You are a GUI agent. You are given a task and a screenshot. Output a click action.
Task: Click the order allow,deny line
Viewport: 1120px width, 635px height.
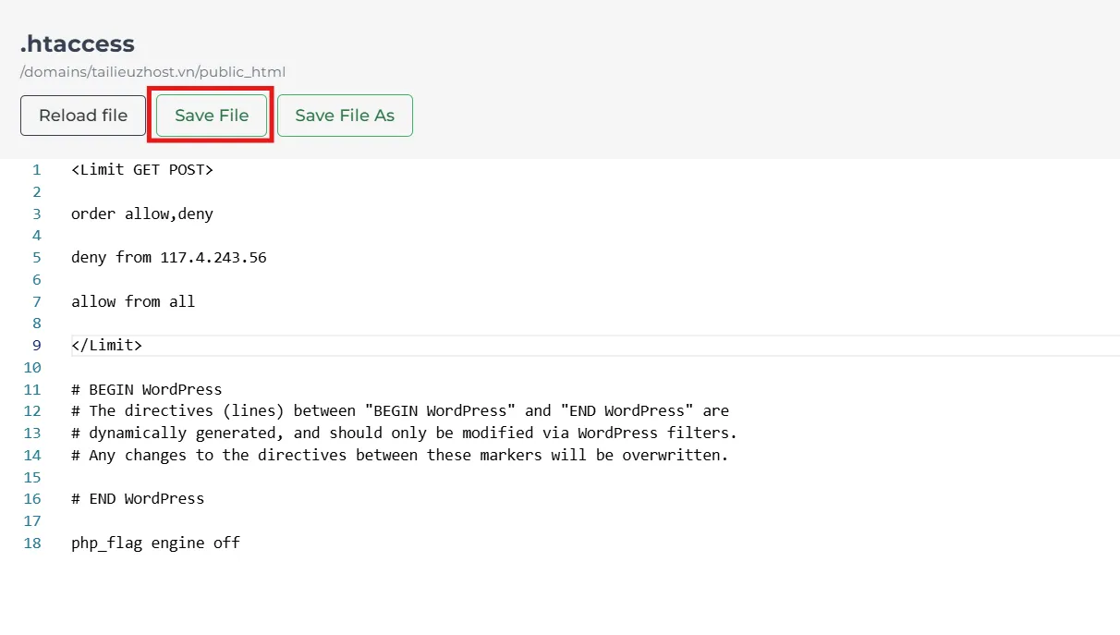click(x=141, y=214)
